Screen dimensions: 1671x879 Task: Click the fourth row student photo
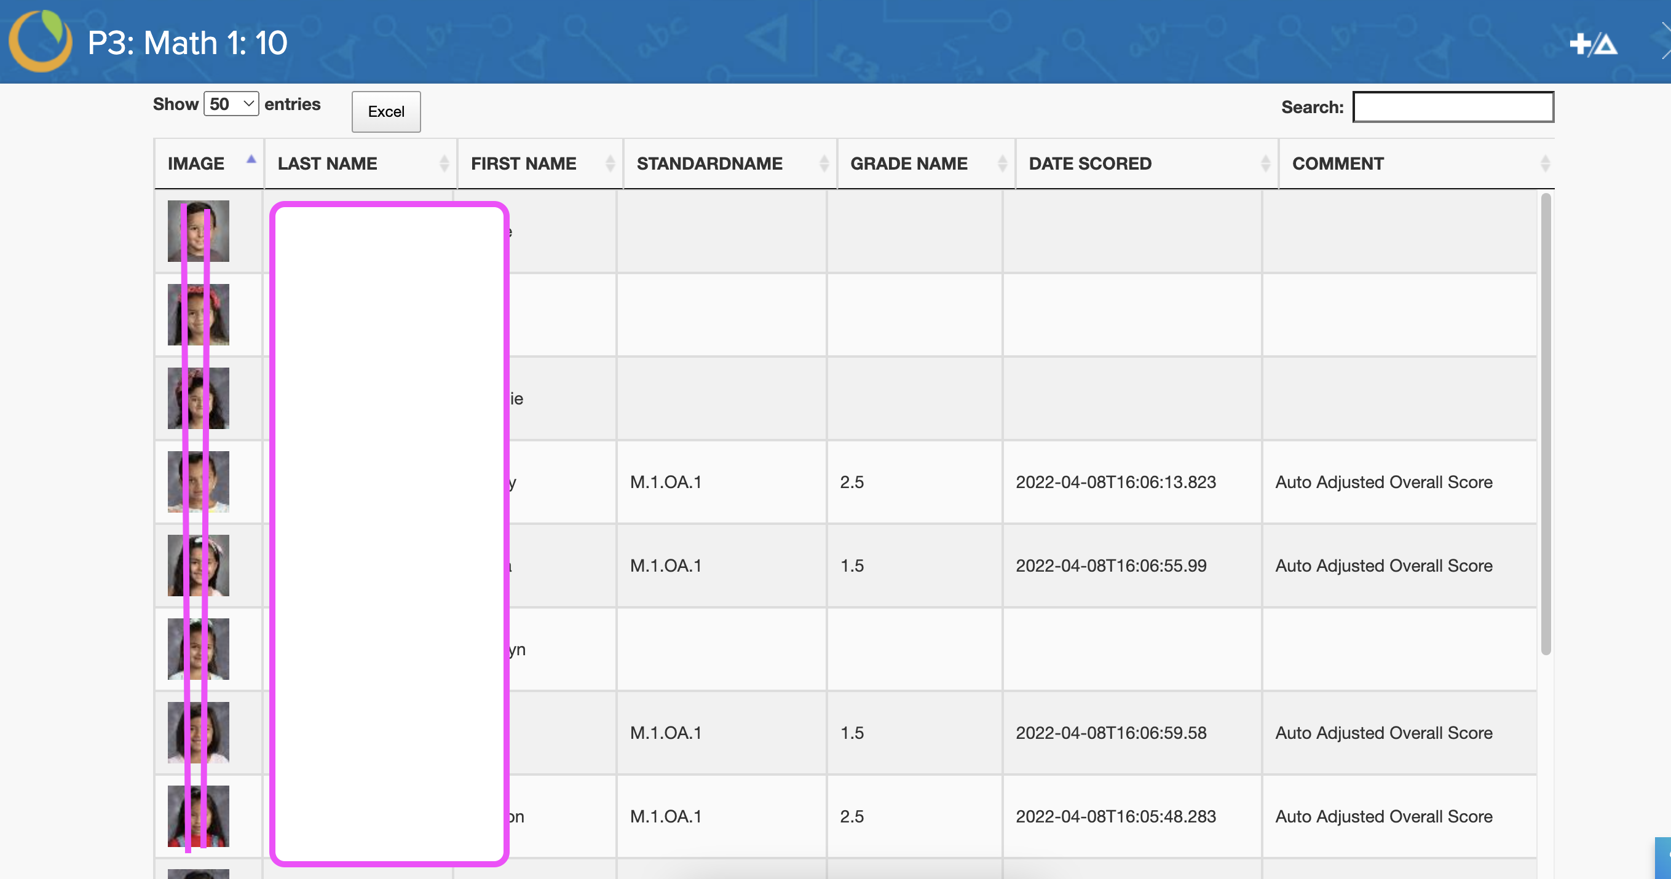tap(199, 481)
